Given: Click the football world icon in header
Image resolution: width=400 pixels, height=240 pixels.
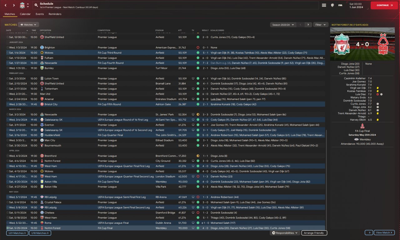Looking at the screenshot, I should click(332, 5).
